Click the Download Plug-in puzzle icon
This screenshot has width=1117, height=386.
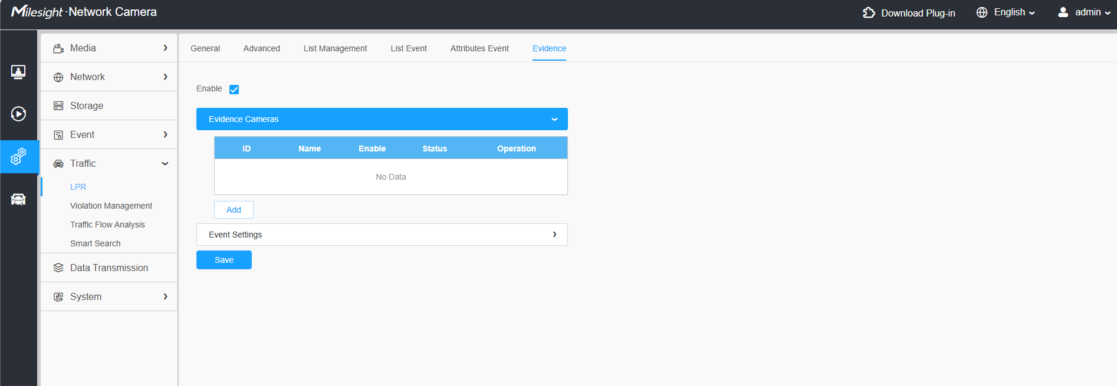[x=869, y=12]
